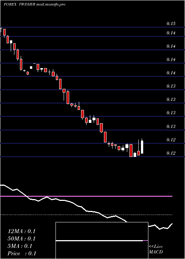Select the '12MA : 0.1' readout
The width and height of the screenshot is (185, 259).
click(21, 231)
